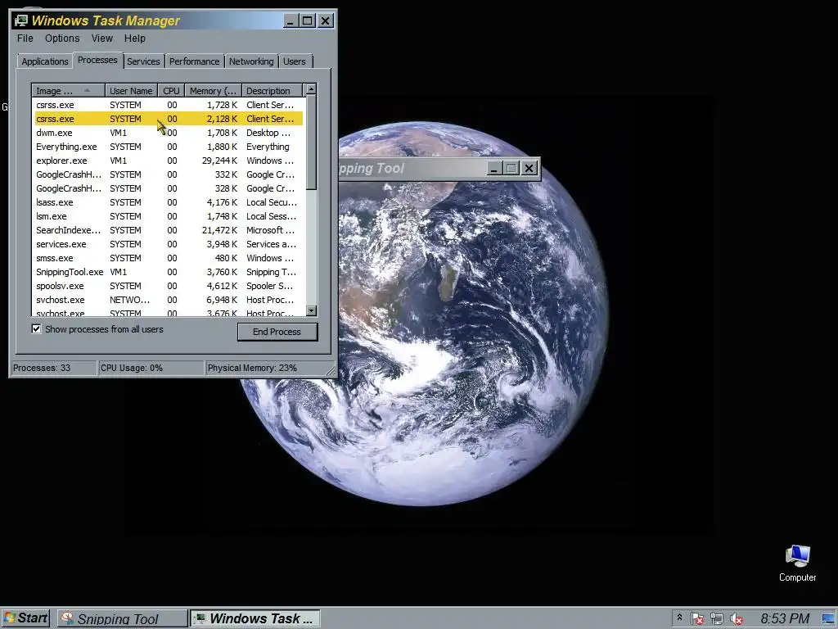The width and height of the screenshot is (838, 629).
Task: Select the highlighted csrss.exe row with 2,128 K
Action: pos(169,119)
